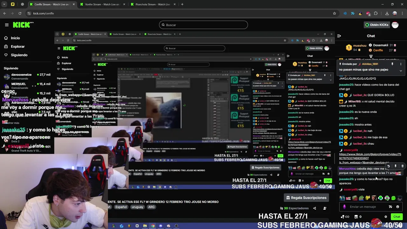Bookmark this page with the star
The width and height of the screenshot is (407, 229).
tap(334, 13)
